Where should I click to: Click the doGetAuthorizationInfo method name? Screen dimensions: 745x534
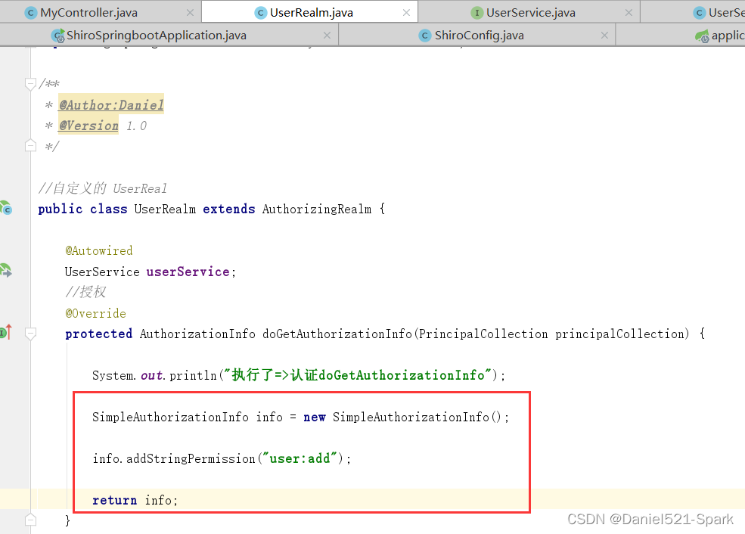pos(337,334)
